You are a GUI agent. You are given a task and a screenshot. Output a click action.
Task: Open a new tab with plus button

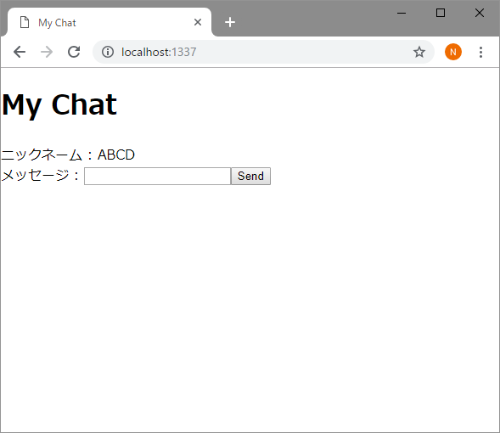[230, 22]
